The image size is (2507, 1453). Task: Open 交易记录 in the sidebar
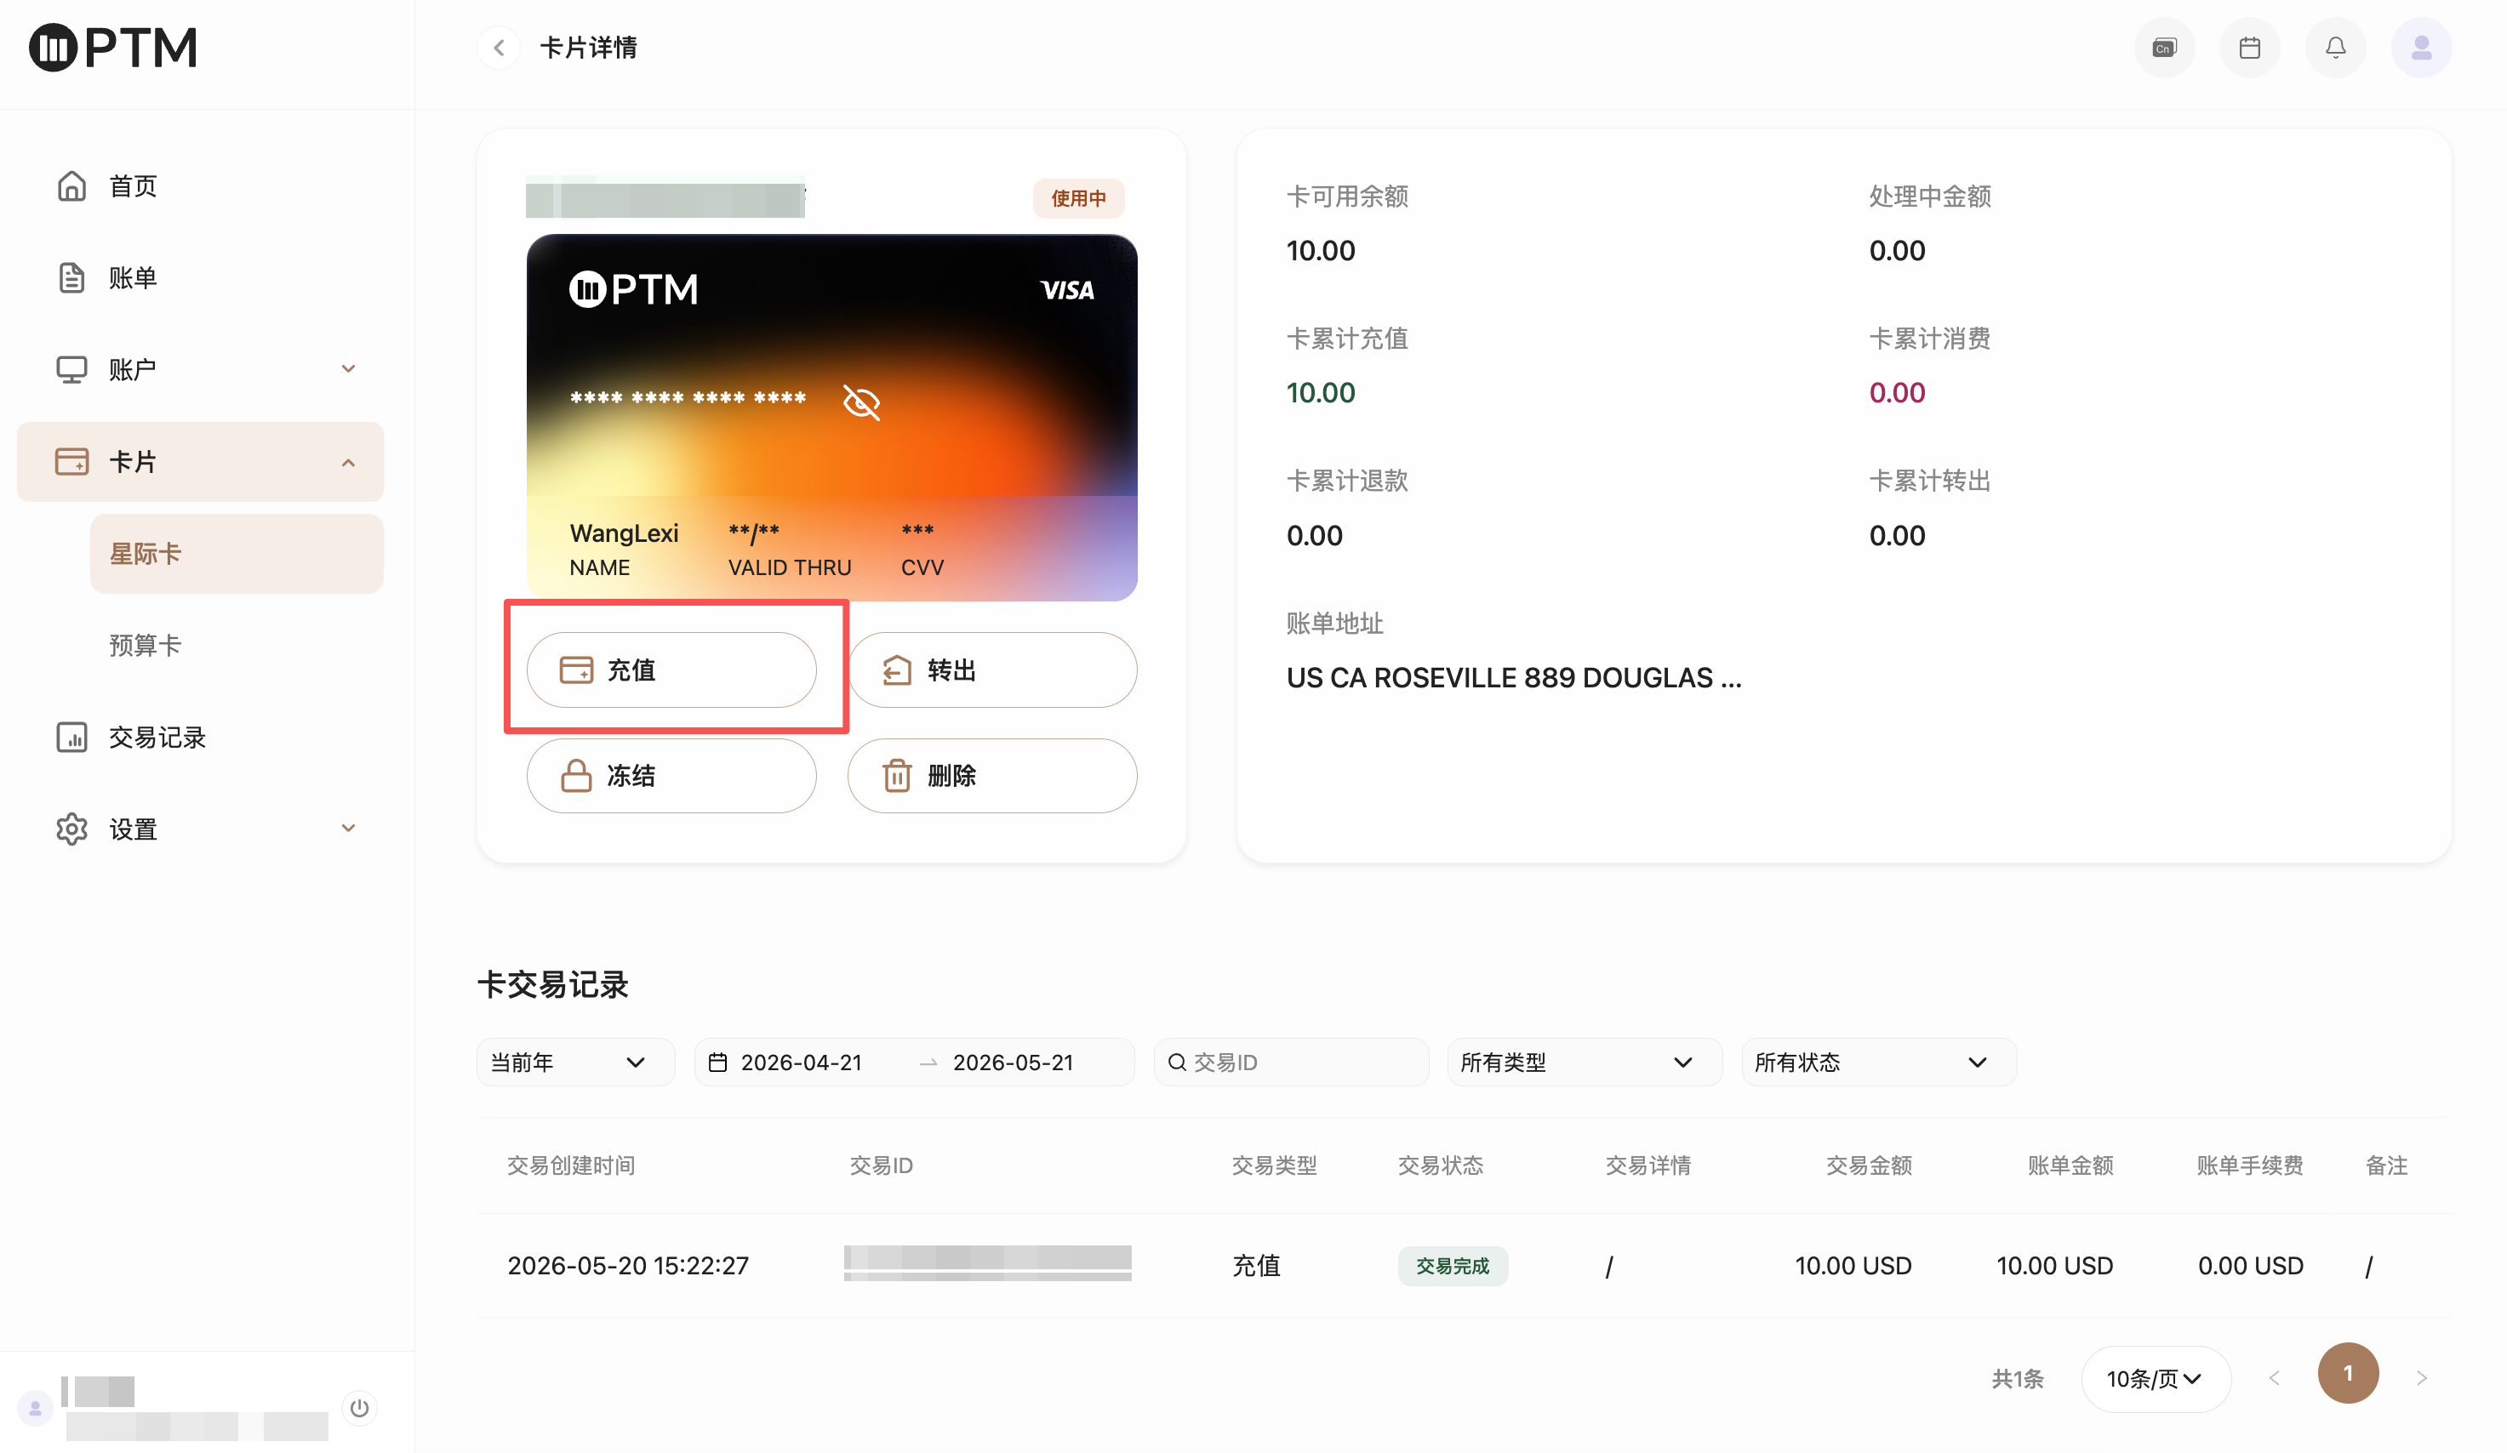(x=200, y=737)
